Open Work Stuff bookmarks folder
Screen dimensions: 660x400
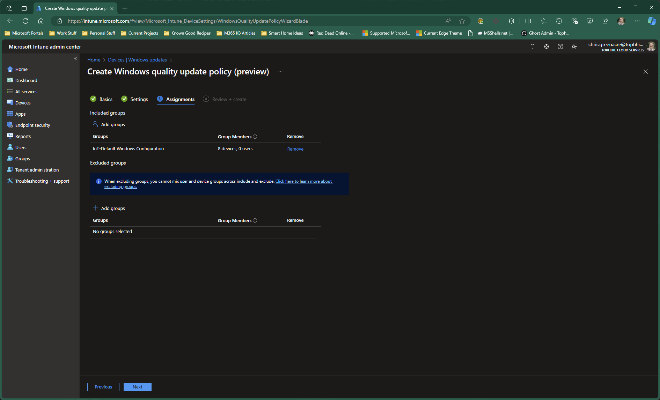(x=63, y=33)
